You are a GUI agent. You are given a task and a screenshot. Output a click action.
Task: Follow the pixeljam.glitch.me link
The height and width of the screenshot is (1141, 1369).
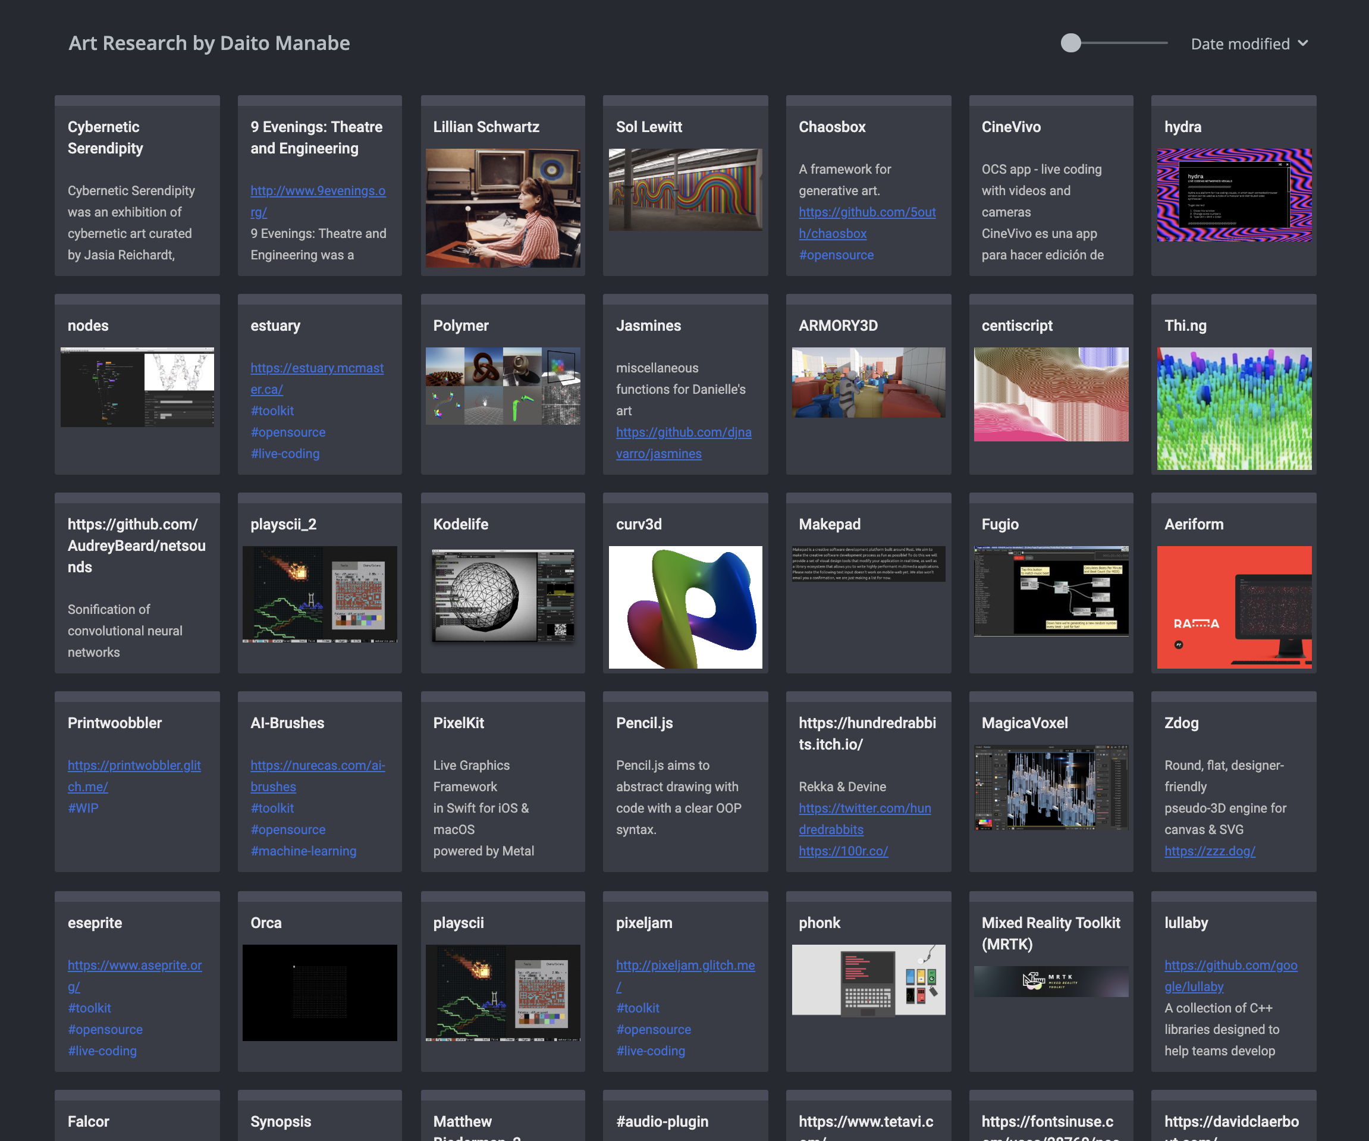(685, 977)
